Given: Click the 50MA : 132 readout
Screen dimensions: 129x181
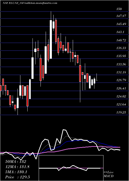Looking at the screenshot, I should [16, 162].
